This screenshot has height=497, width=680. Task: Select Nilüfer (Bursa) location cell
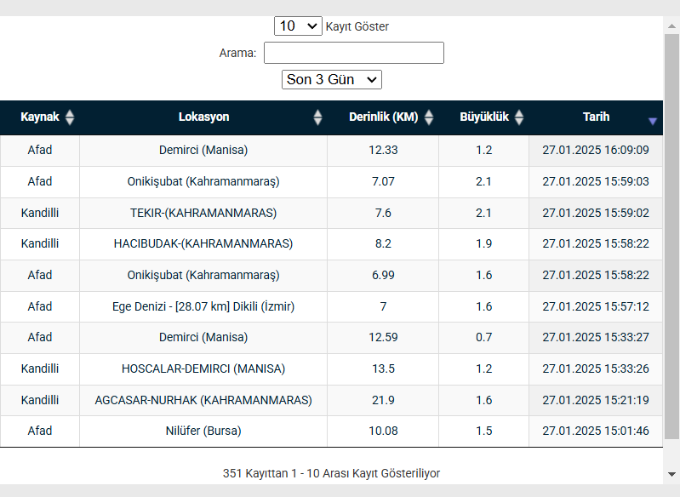203,431
